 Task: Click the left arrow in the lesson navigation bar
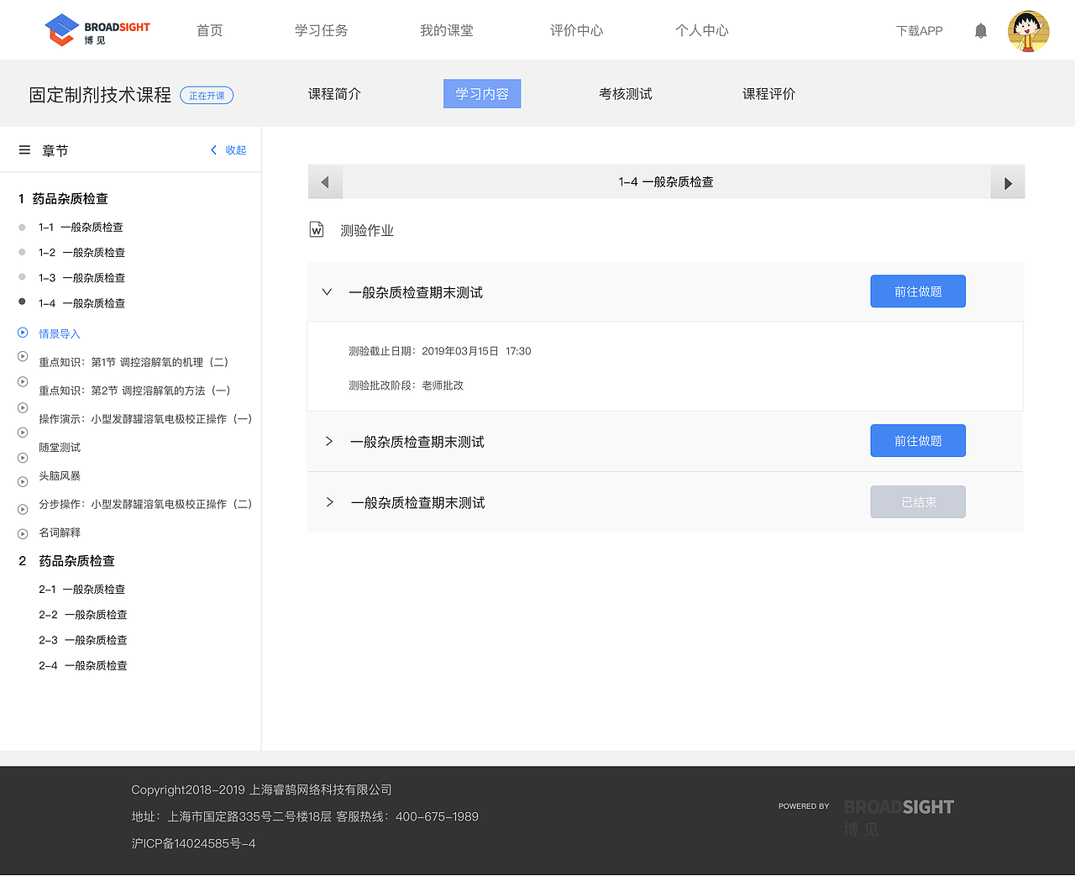click(325, 181)
